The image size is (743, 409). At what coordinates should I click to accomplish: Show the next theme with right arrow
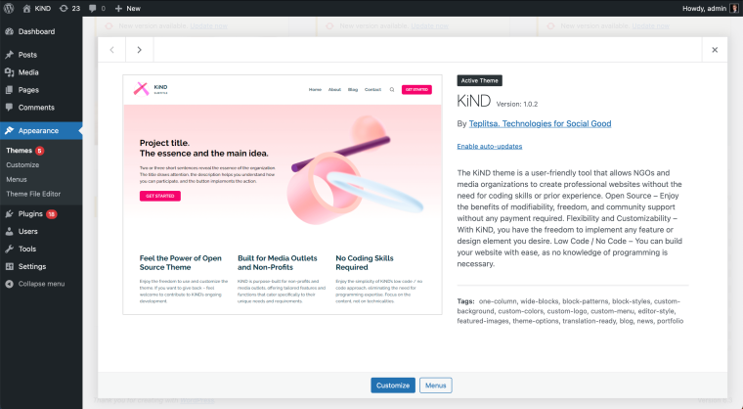[x=140, y=49]
